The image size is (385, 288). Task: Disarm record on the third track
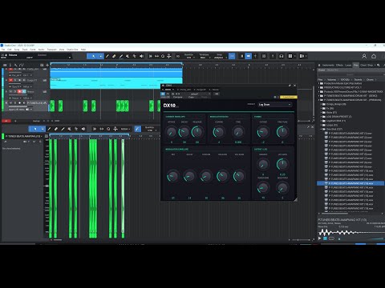(x=19, y=91)
